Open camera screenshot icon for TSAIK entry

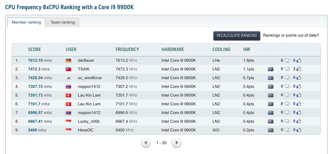[271, 69]
